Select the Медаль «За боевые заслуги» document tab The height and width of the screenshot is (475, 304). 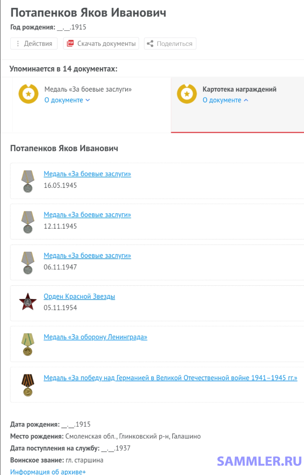click(88, 89)
